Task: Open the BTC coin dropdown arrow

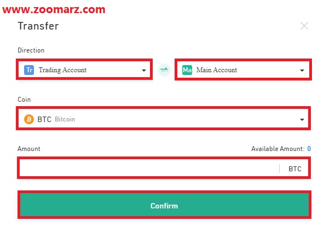Action: click(x=302, y=119)
